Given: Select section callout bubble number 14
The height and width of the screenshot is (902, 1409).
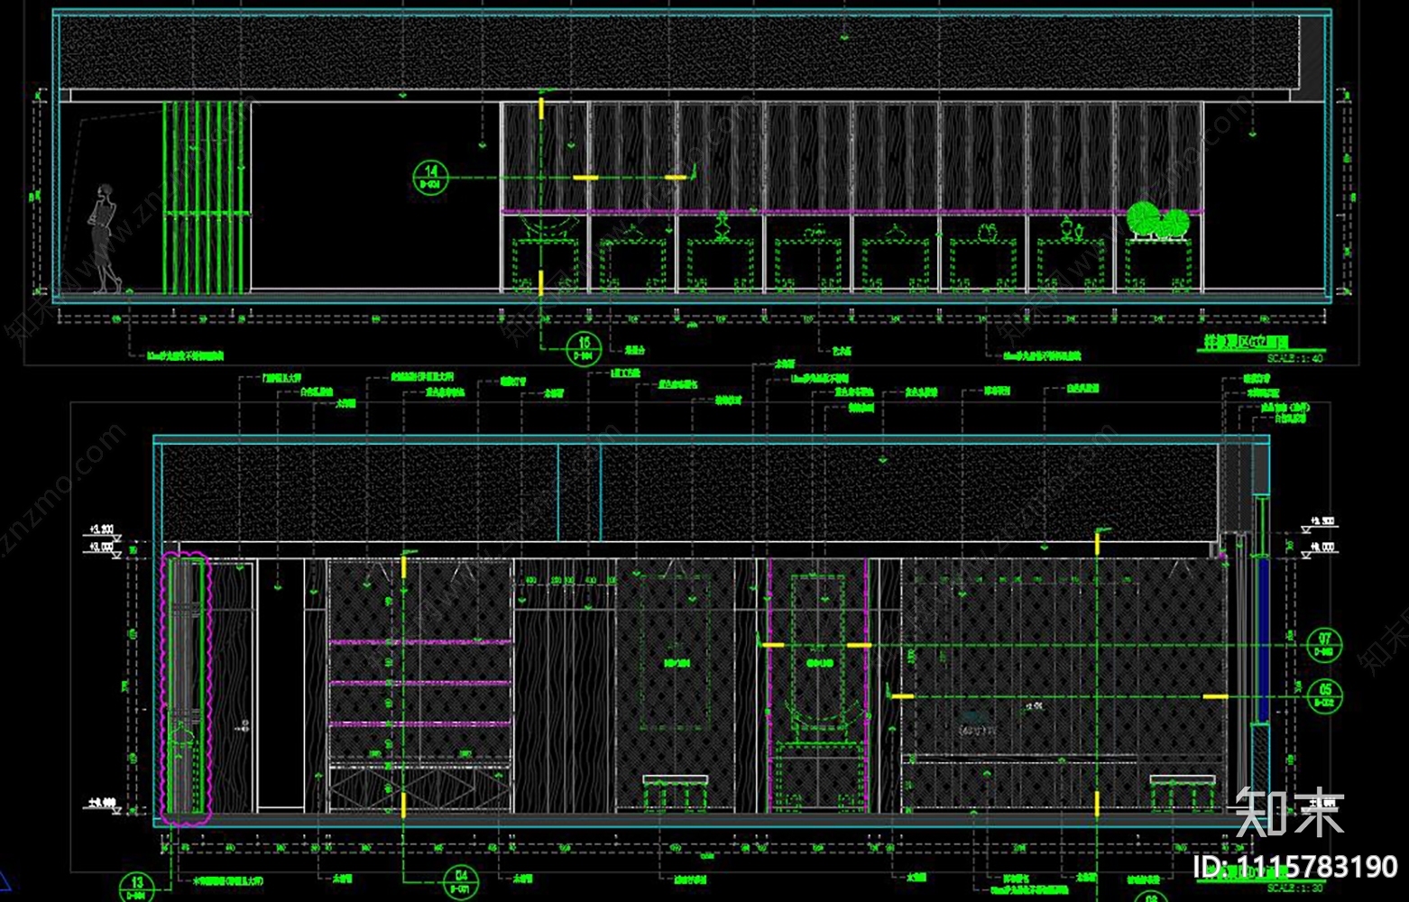Looking at the screenshot, I should (x=430, y=178).
